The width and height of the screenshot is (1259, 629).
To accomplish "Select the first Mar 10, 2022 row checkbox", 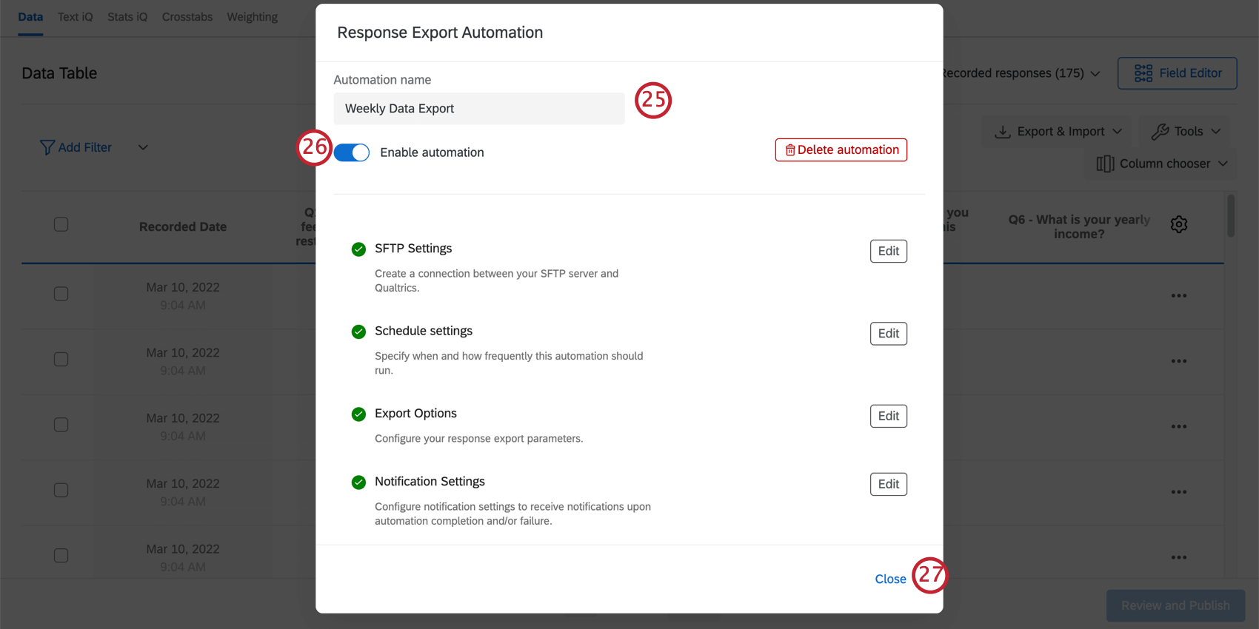I will click(x=61, y=294).
